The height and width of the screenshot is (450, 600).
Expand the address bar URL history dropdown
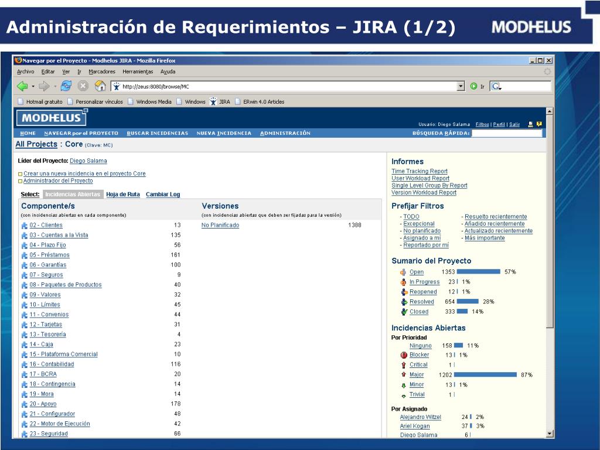461,87
